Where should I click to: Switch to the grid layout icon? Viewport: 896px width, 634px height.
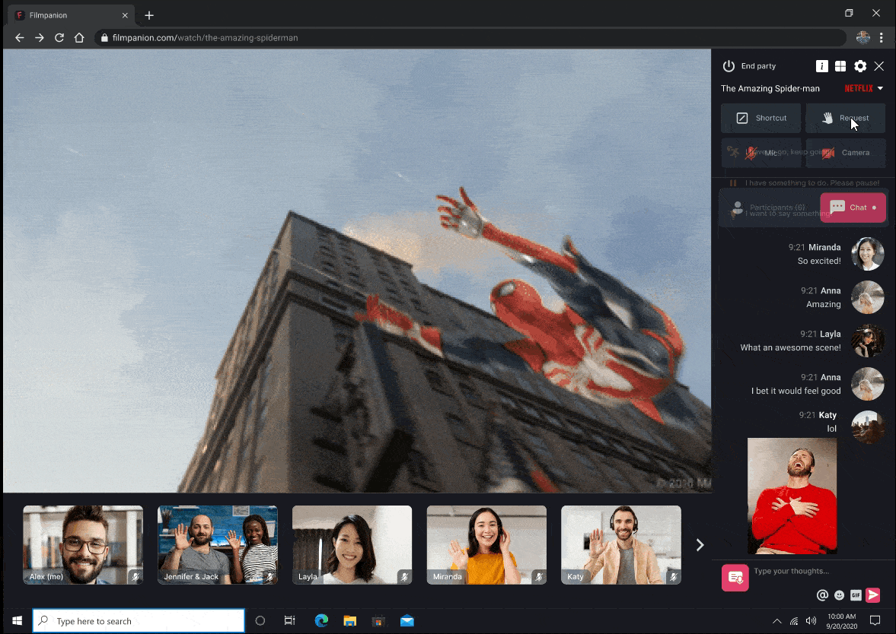coord(840,66)
